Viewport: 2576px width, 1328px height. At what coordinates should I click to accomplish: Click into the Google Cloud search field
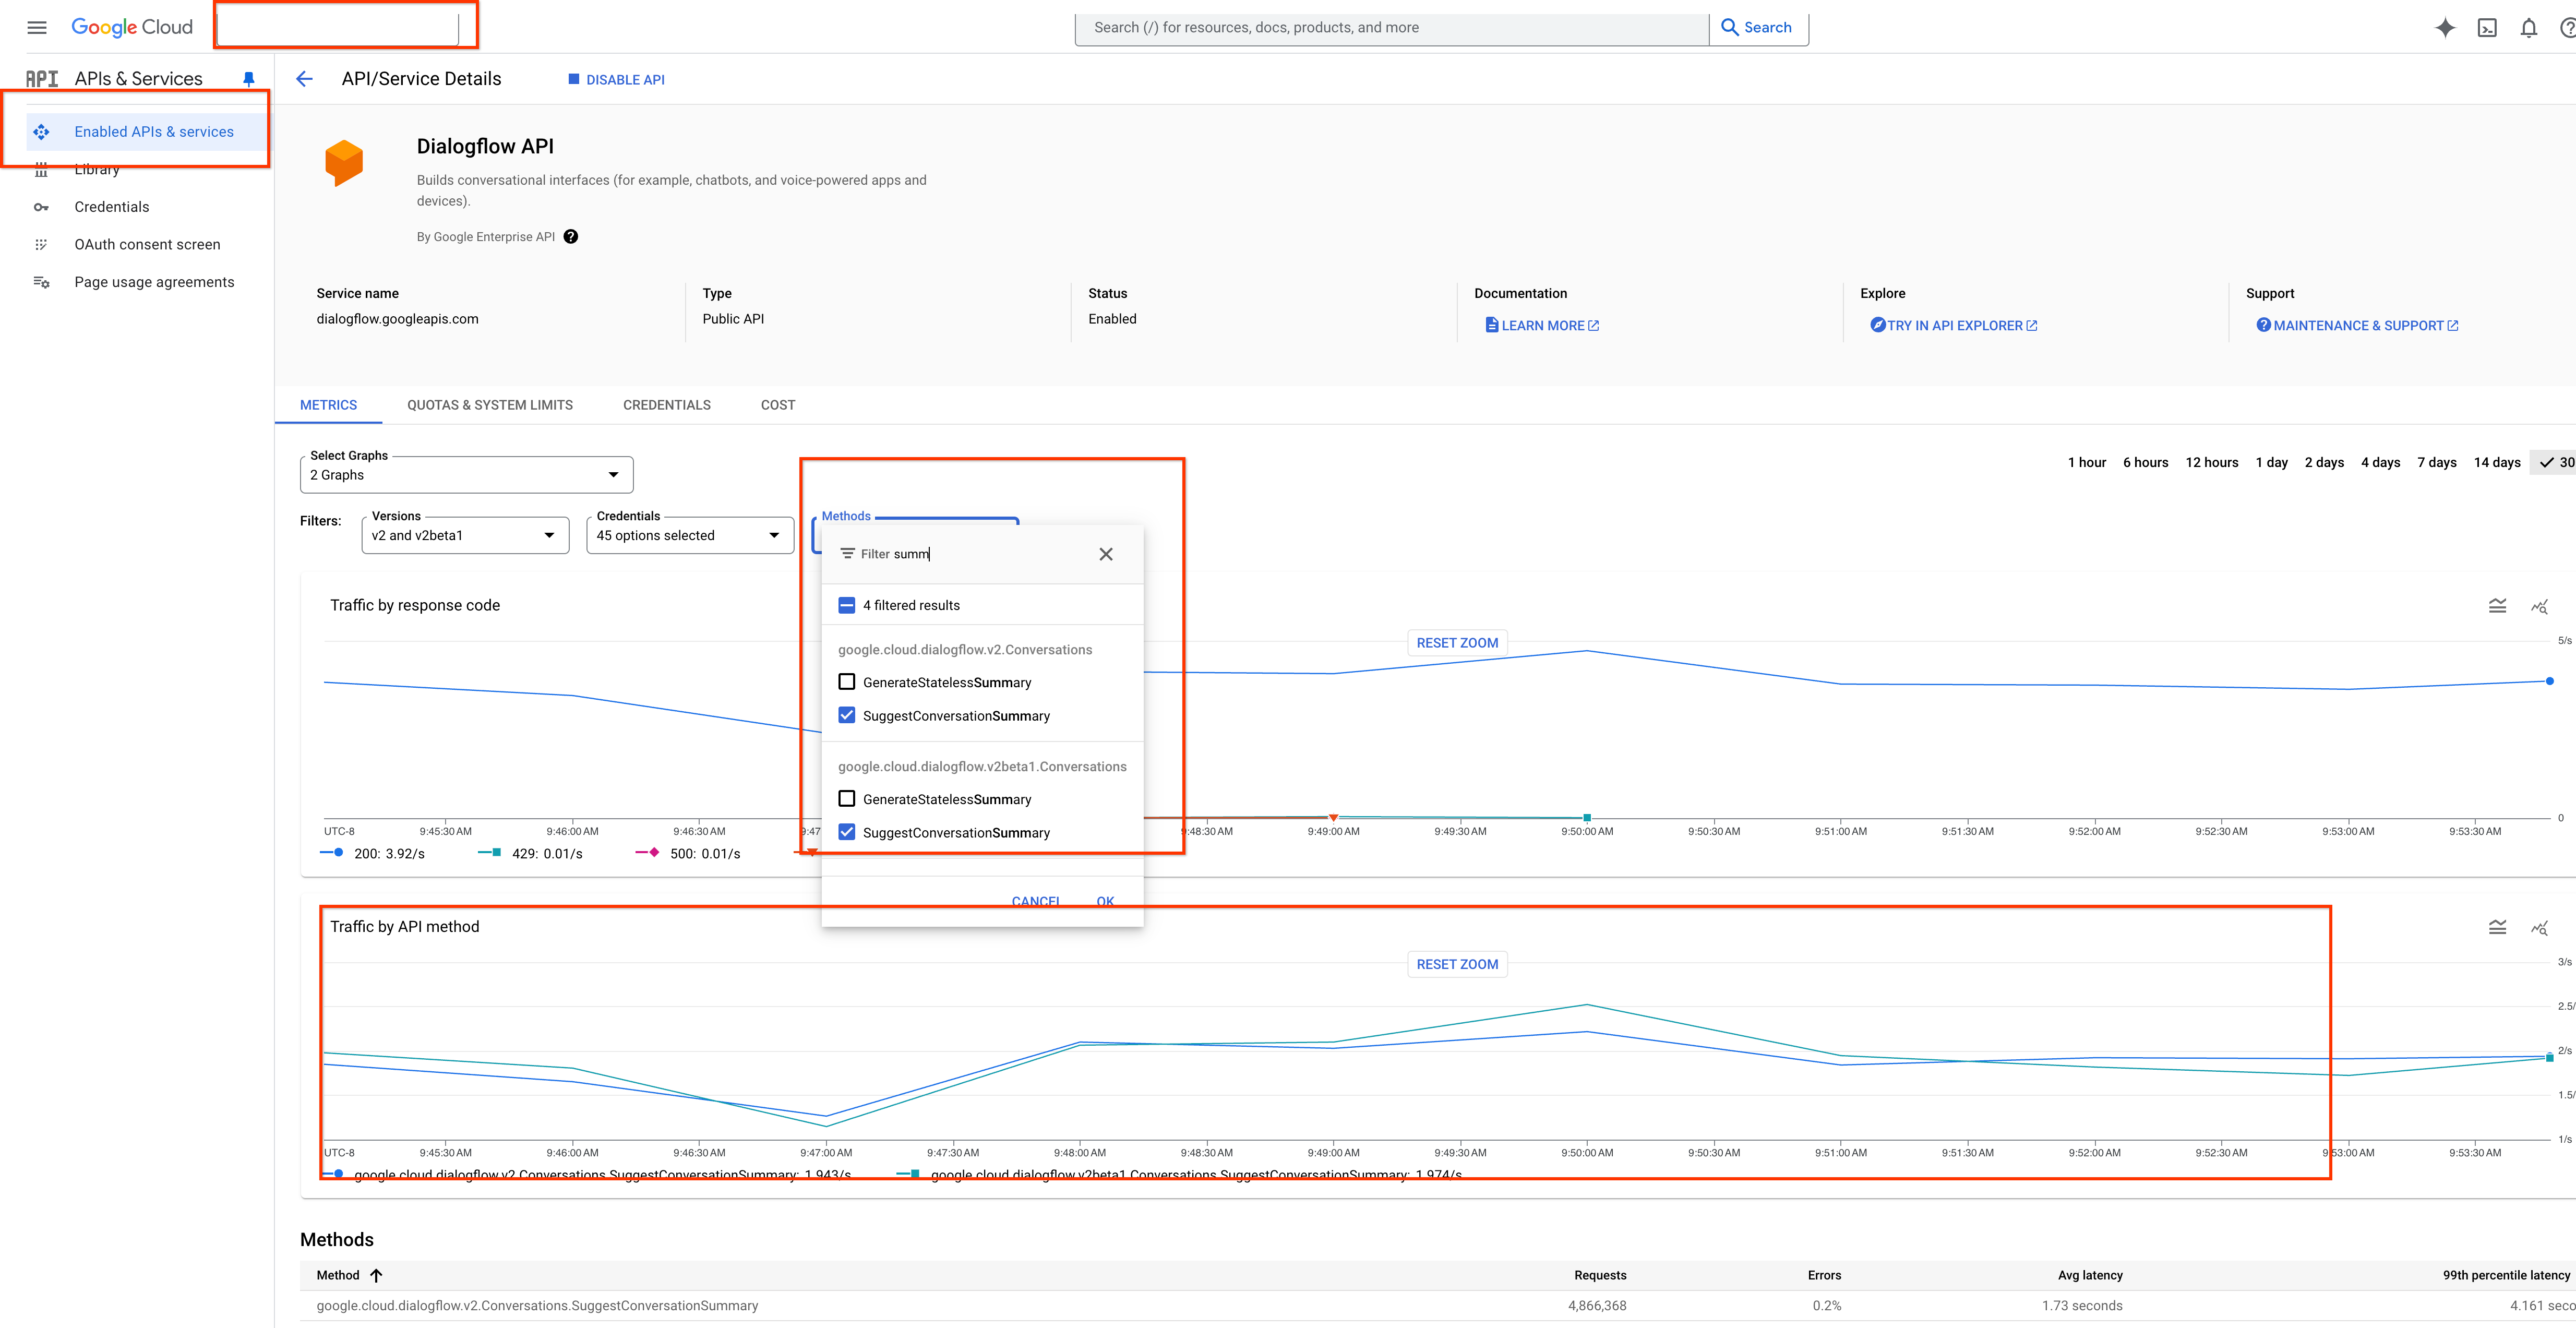[1390, 28]
